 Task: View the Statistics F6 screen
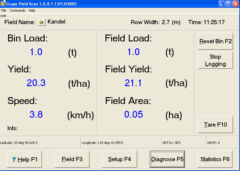[x=215, y=159]
